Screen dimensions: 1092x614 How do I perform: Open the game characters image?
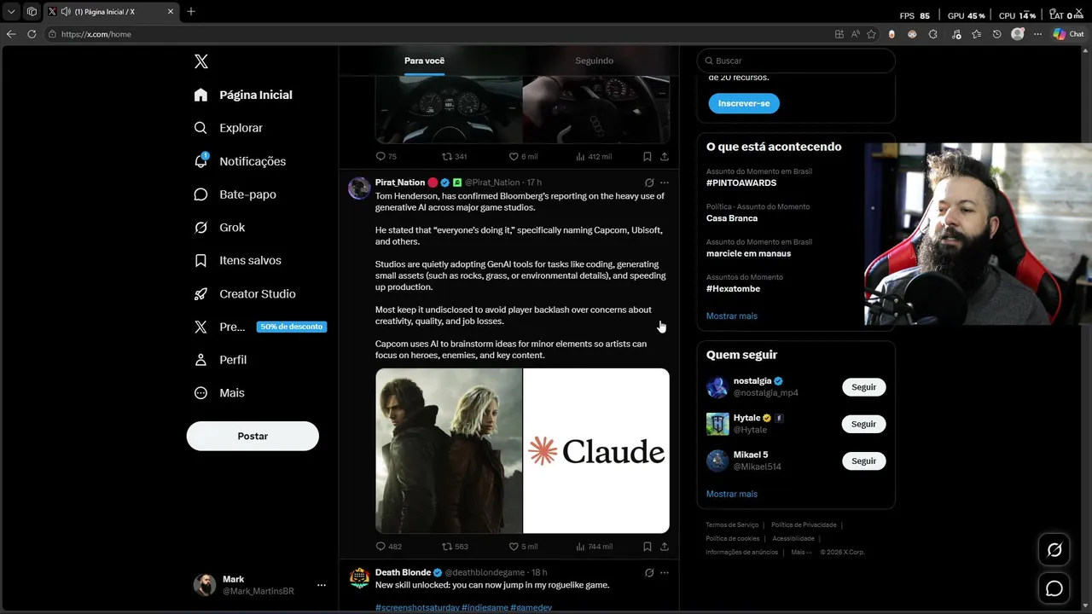tap(449, 451)
